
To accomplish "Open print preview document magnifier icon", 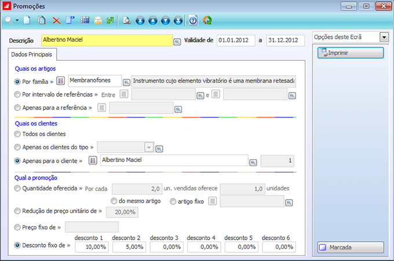I will (126, 20).
